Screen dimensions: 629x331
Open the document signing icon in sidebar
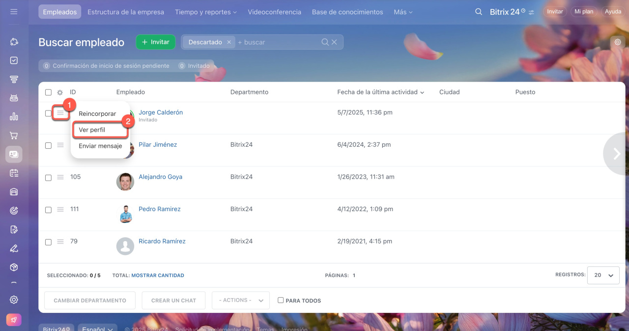pos(14,229)
